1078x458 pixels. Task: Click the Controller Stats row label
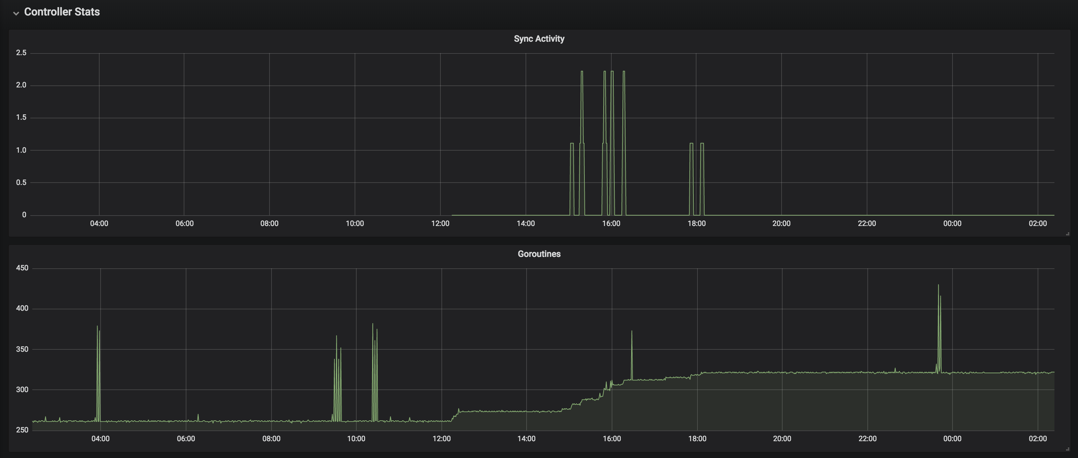click(62, 12)
